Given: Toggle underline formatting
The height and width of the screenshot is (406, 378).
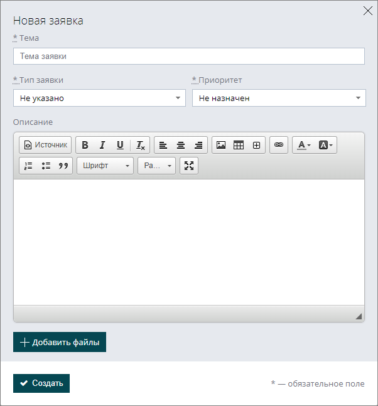Looking at the screenshot, I should (120, 145).
